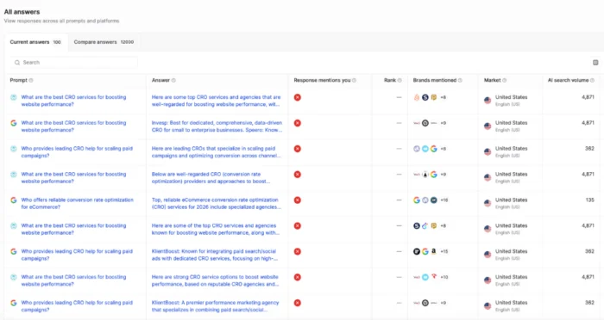
Task: Click Amazon brand icon in the +15 row
Action: click(434, 251)
